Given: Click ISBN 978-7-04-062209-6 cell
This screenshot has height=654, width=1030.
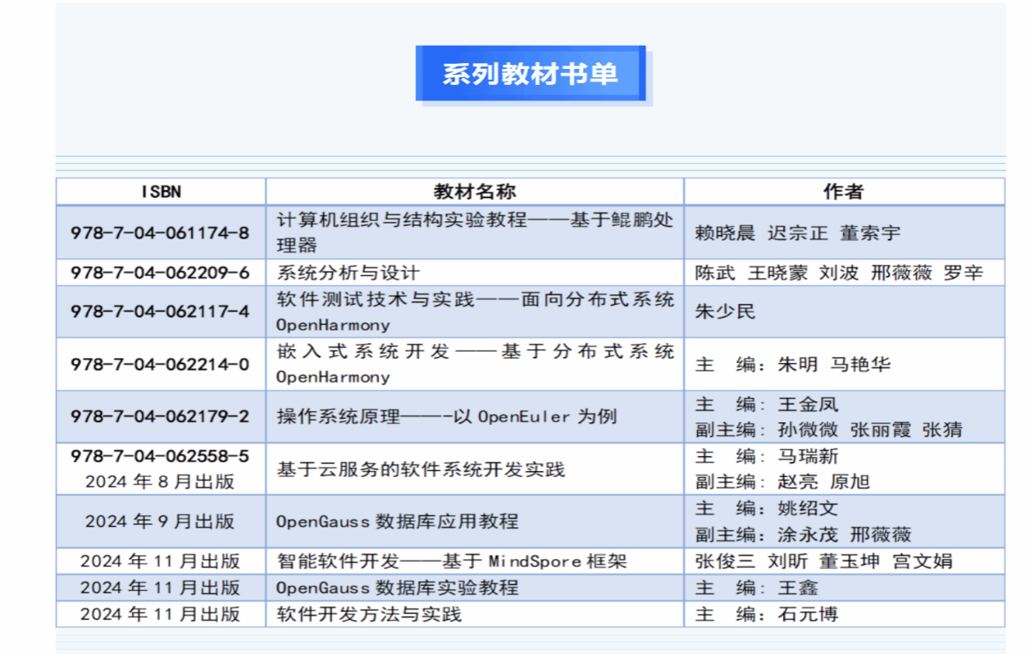Looking at the screenshot, I should (x=160, y=273).
